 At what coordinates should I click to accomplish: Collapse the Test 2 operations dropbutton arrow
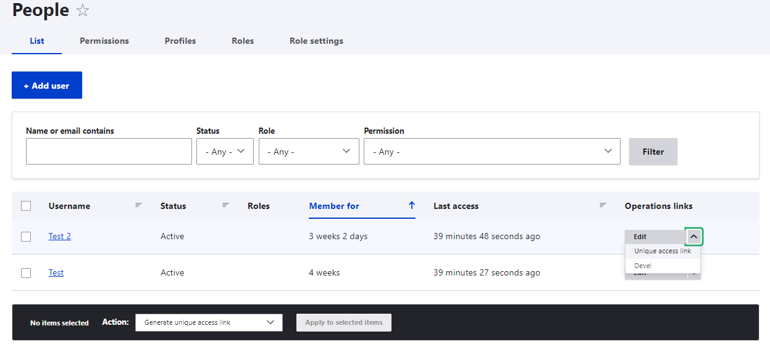(694, 237)
